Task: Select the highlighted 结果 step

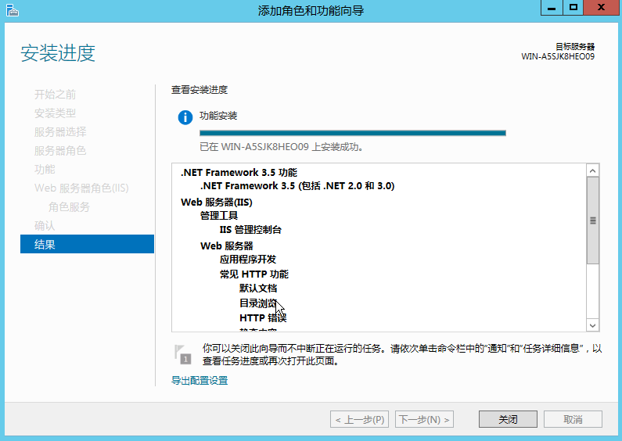Action: click(x=88, y=244)
